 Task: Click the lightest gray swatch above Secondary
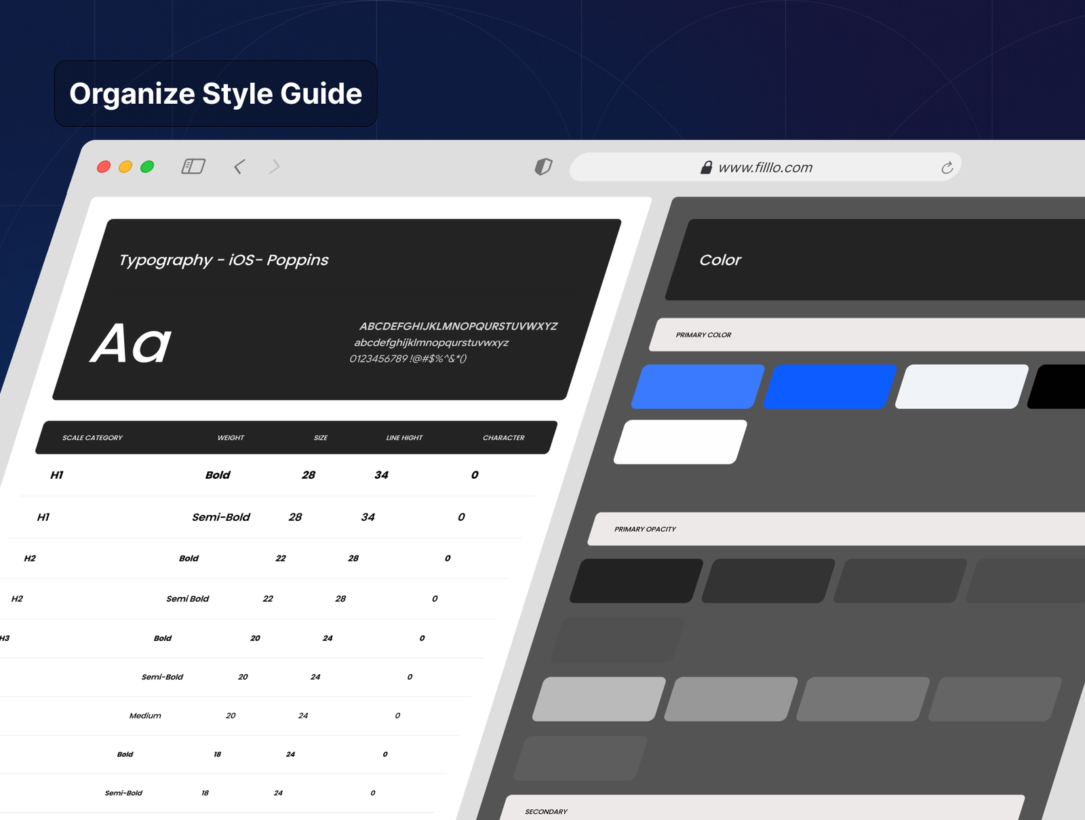click(599, 699)
